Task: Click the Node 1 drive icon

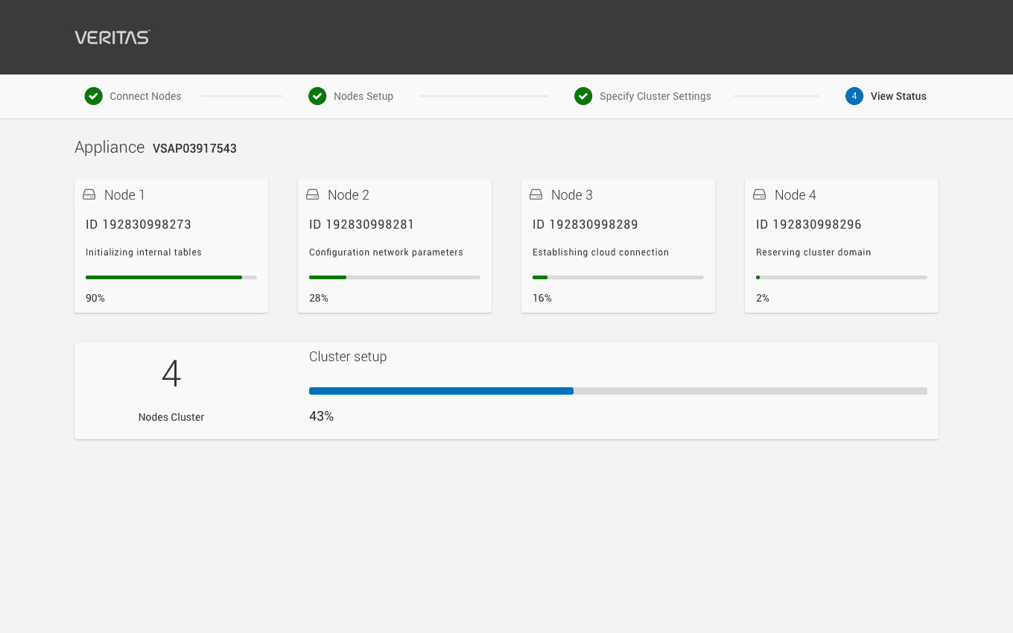Action: point(89,194)
